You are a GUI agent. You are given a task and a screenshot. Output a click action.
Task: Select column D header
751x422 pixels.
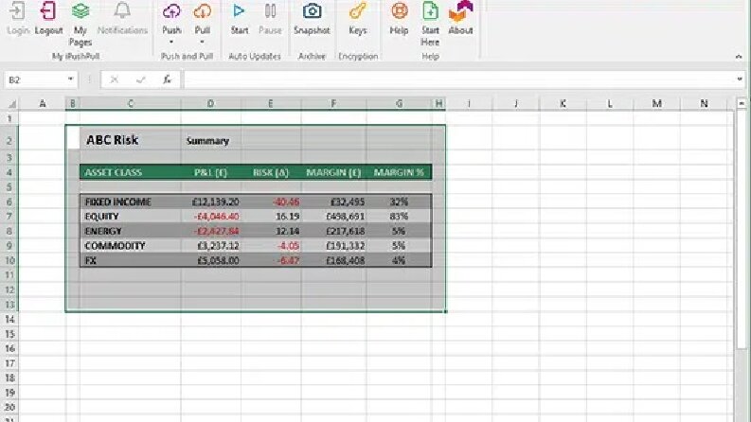(211, 103)
